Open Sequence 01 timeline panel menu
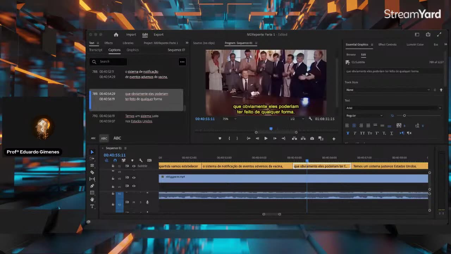Screen dimensions: 451x254 [x=125, y=148]
